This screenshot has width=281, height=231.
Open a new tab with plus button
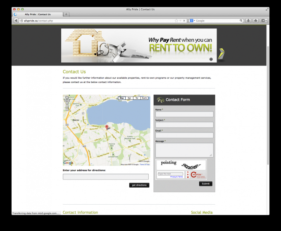click(x=67, y=14)
